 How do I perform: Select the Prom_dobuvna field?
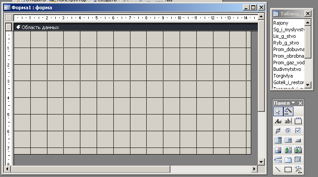click(x=288, y=49)
